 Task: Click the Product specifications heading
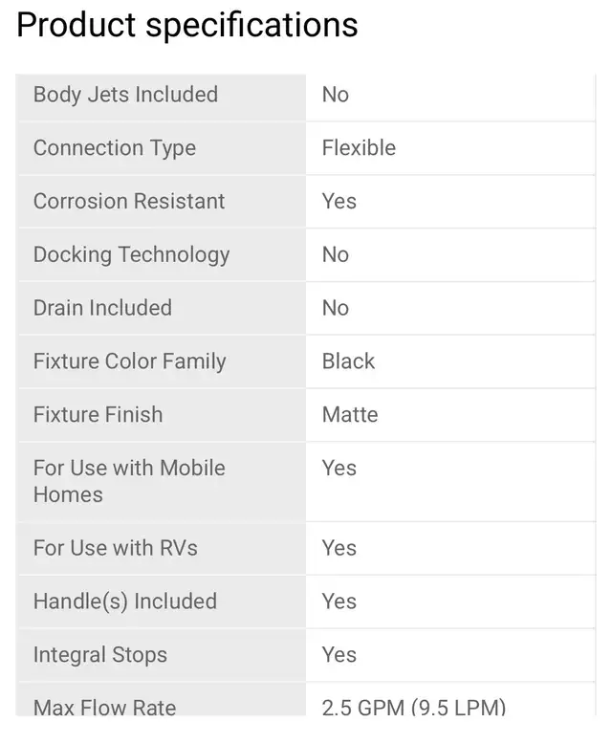(x=187, y=25)
